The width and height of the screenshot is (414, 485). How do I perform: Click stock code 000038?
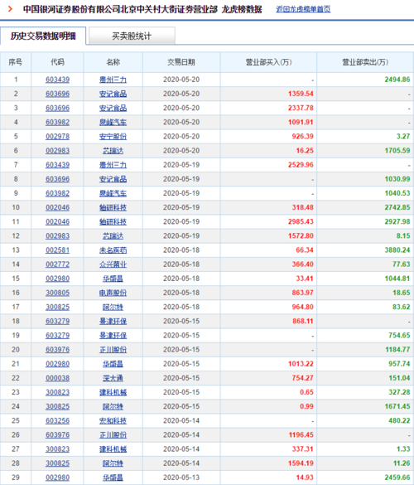pyautogui.click(x=57, y=378)
